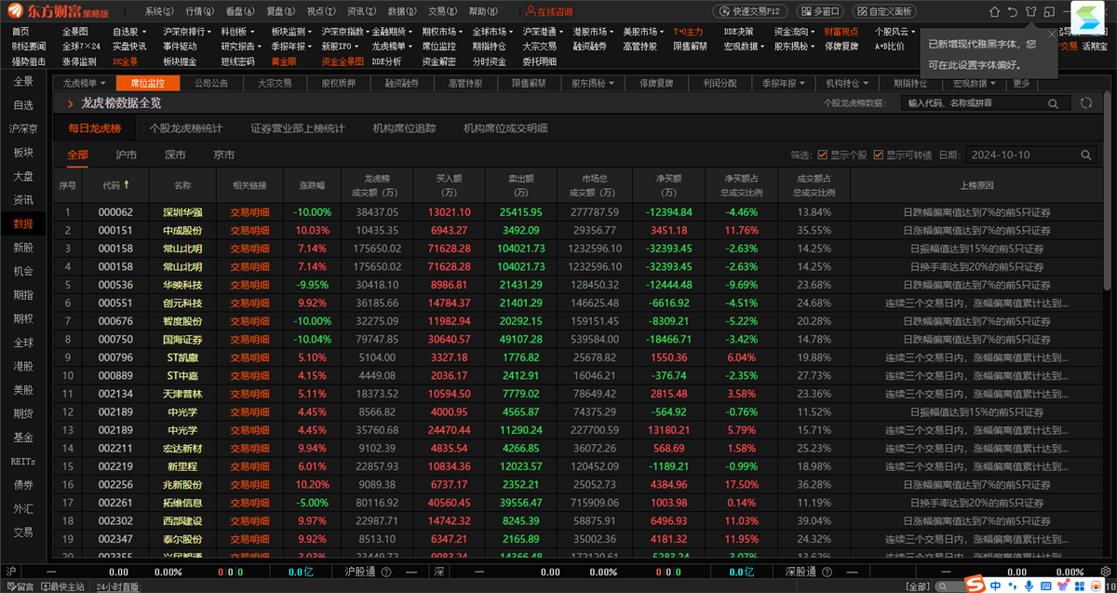Click the 更多 tab at sub-tab bar end
This screenshot has height=593, width=1117.
tap(1022, 83)
